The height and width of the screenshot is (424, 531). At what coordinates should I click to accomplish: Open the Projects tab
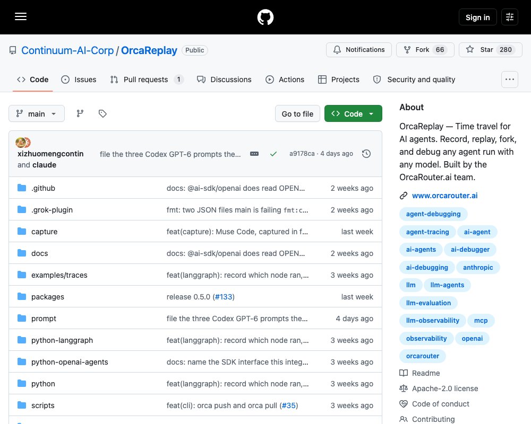(x=339, y=79)
